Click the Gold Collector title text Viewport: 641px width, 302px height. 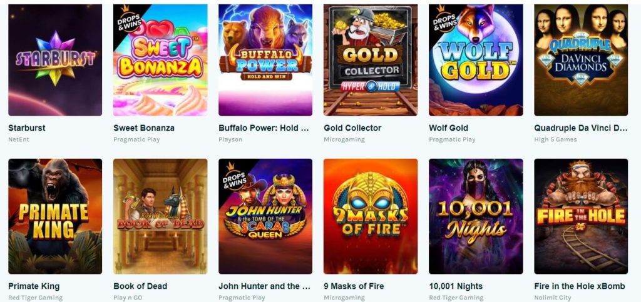point(352,128)
